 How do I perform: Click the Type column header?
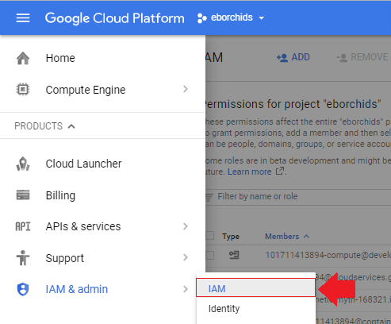pos(231,237)
